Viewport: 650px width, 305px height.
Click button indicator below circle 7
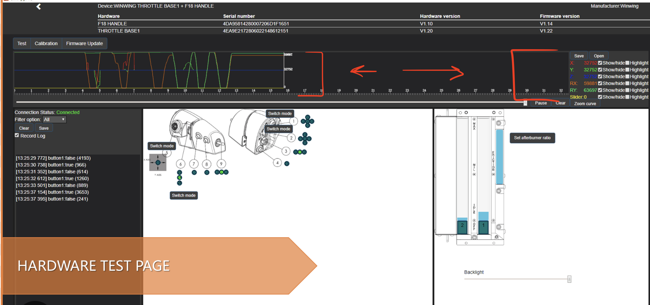pyautogui.click(x=194, y=172)
